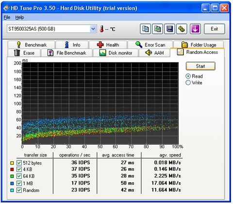Viewport: 233px width, 204px height.
Task: Open the Health tab red cross
Action: coord(100,45)
